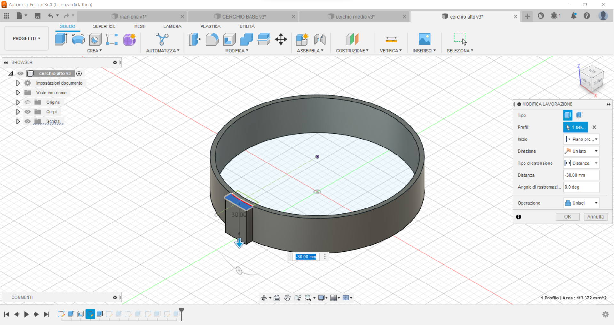This screenshot has width=614, height=325.
Task: Select the Estrusione tool in CREA
Action: tap(61, 39)
